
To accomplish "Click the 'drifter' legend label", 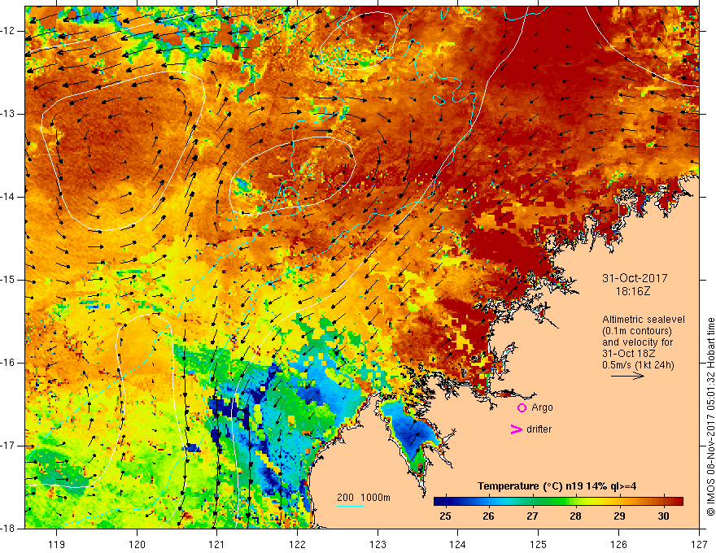I will coord(539,429).
